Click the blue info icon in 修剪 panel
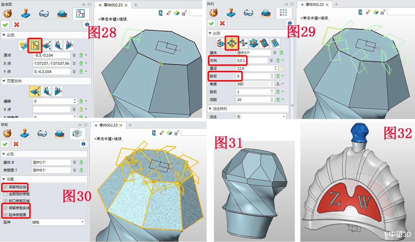The height and width of the screenshot is (242, 415). click(84, 144)
